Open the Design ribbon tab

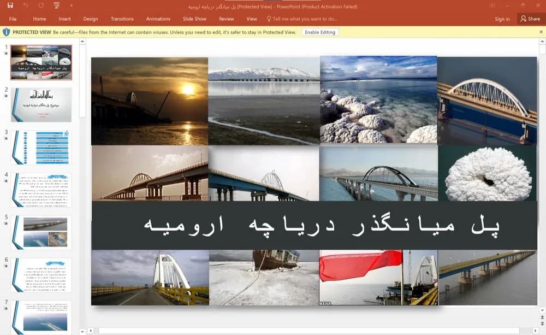click(91, 19)
